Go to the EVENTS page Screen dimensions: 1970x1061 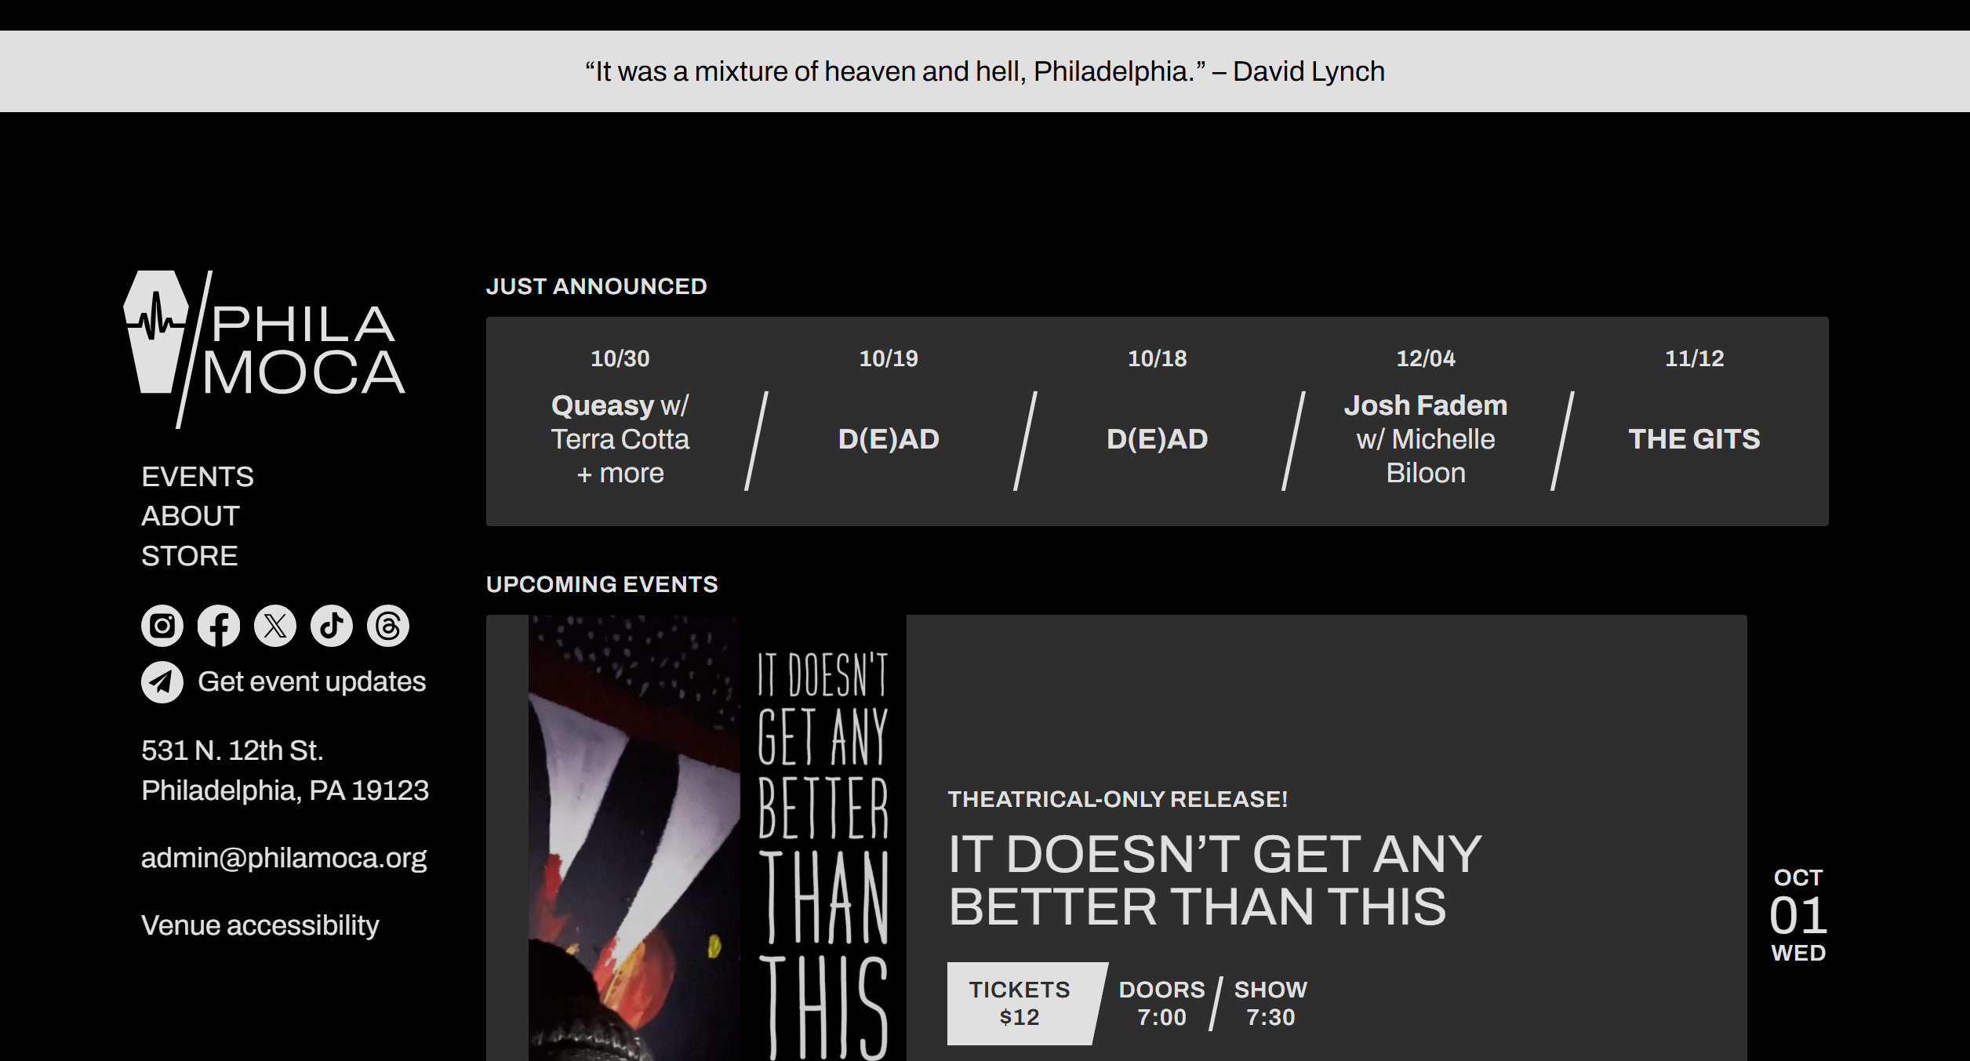pos(198,477)
